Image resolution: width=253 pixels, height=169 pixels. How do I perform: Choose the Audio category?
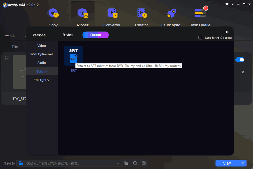tap(42, 63)
